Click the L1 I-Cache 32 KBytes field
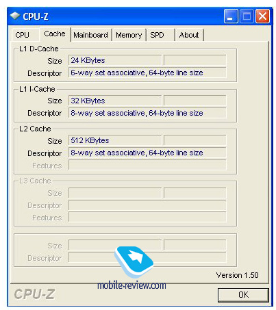276x310 pixels. tap(115, 101)
